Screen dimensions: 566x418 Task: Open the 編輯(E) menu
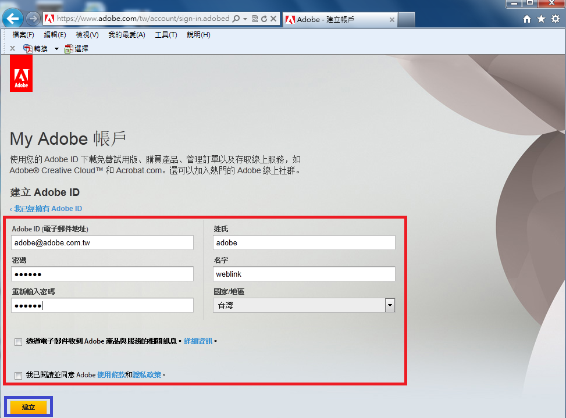pos(55,35)
